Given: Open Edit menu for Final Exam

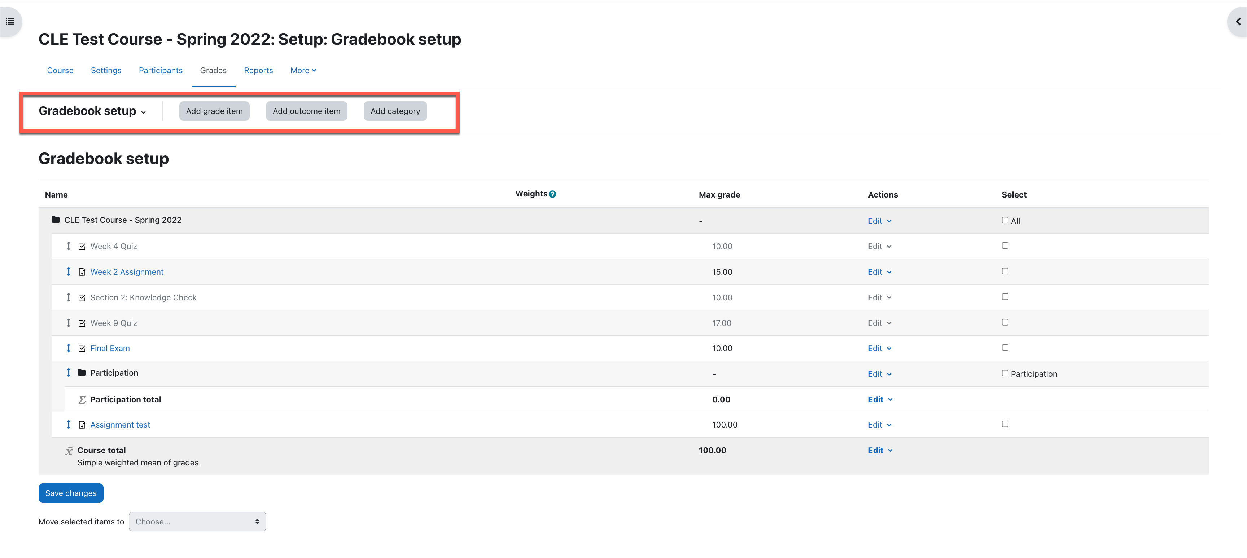Looking at the screenshot, I should point(880,349).
